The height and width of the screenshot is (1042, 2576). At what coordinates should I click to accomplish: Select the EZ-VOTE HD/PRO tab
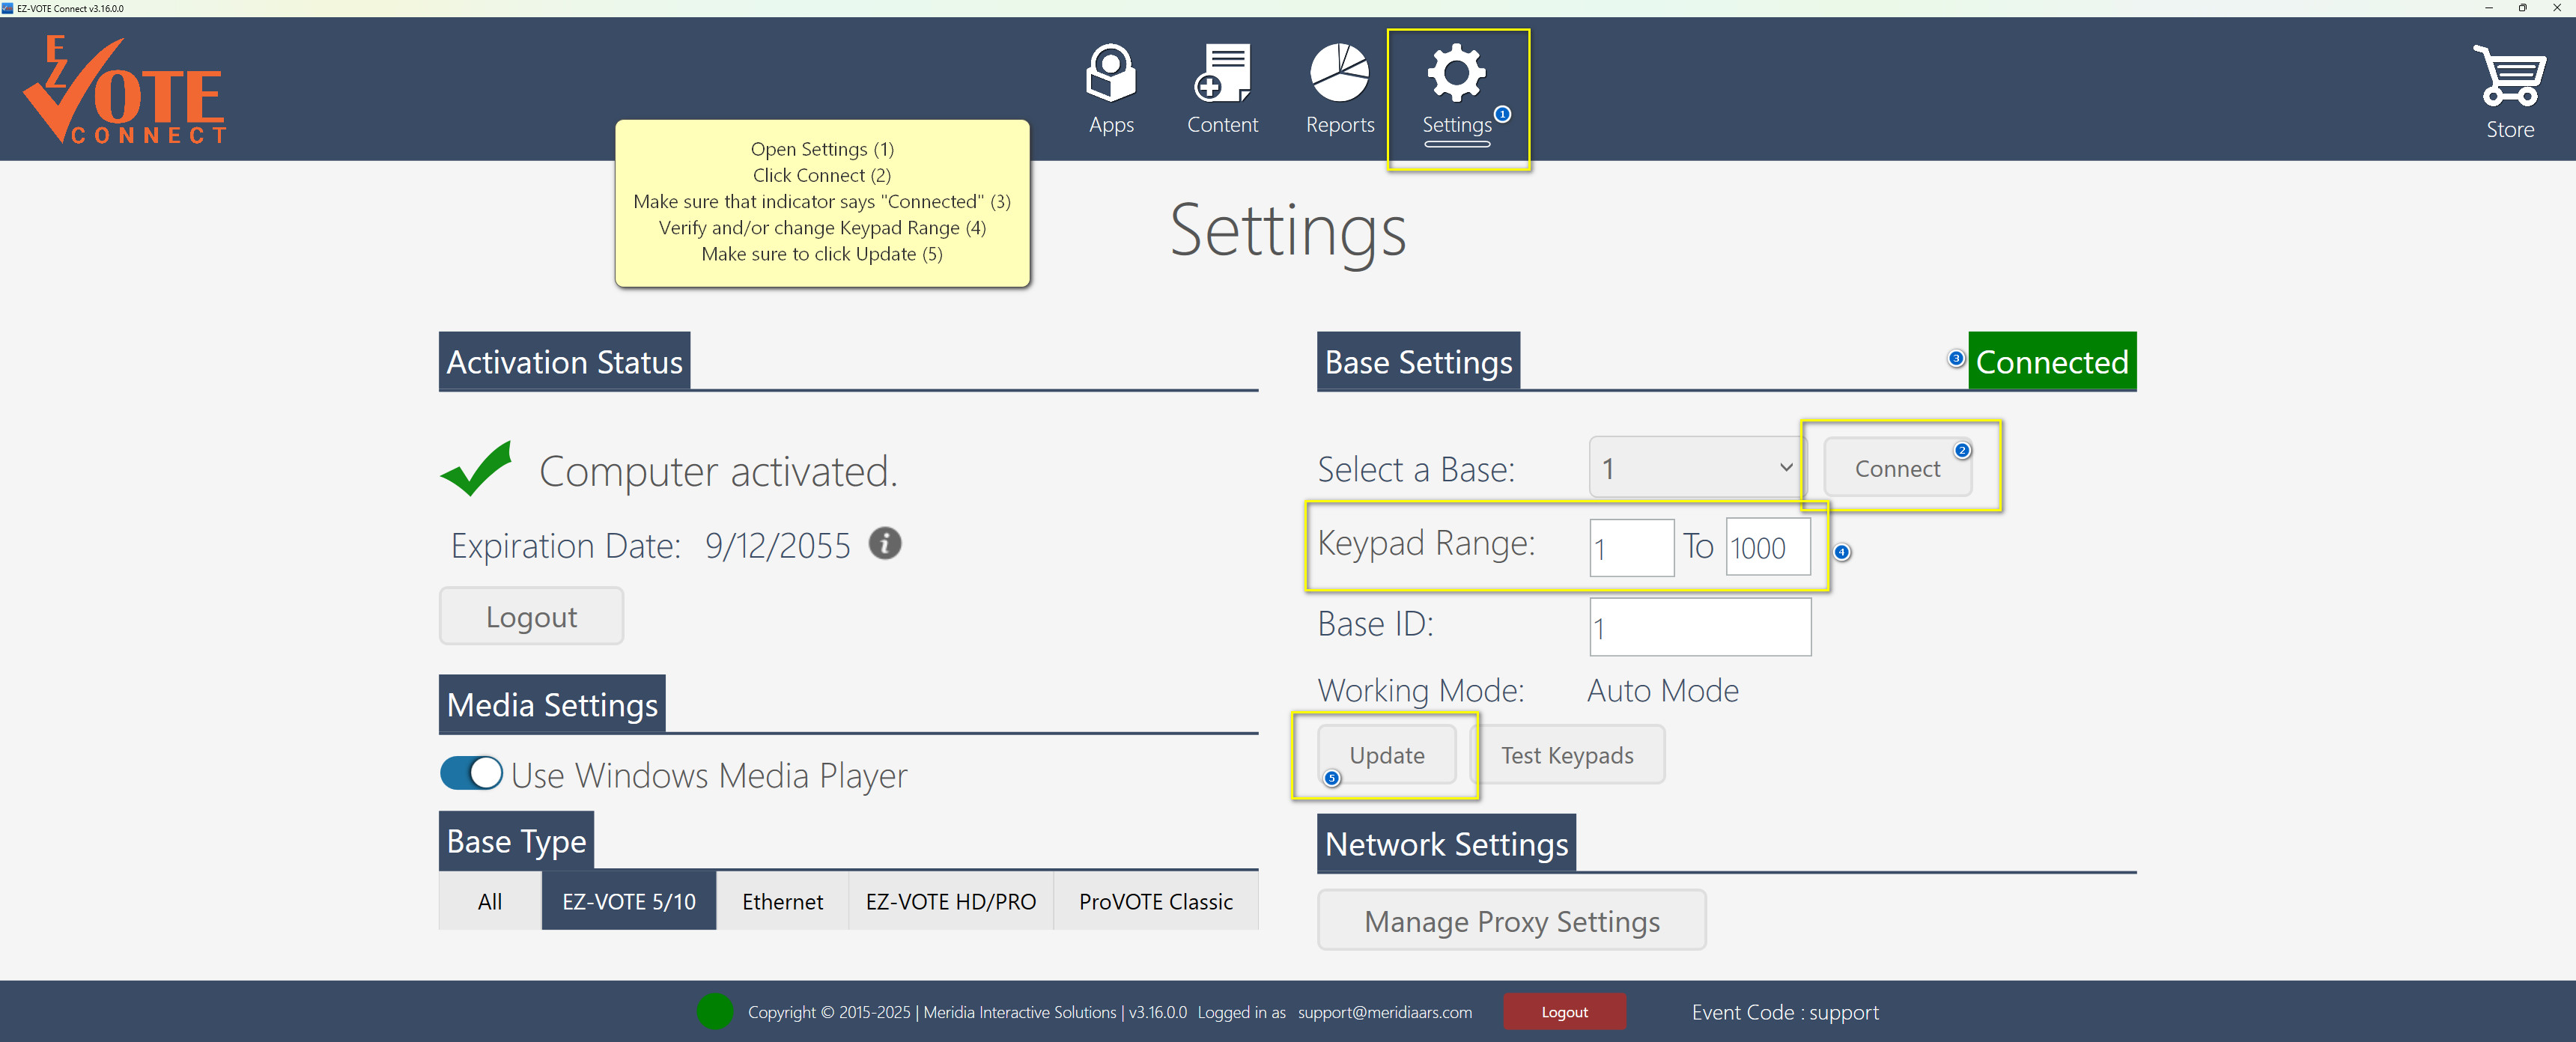pyautogui.click(x=950, y=901)
